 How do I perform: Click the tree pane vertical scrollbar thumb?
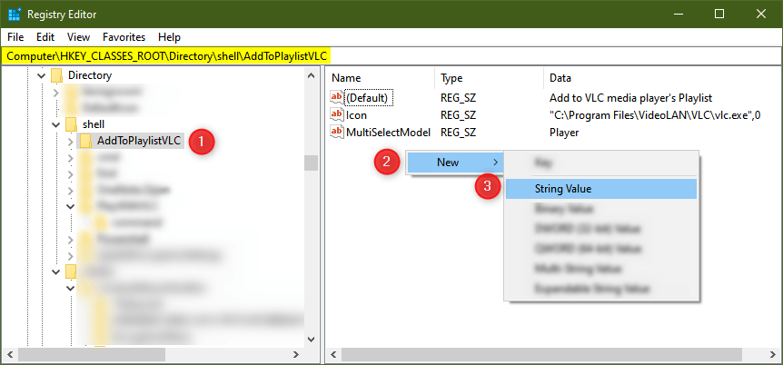pos(311,163)
